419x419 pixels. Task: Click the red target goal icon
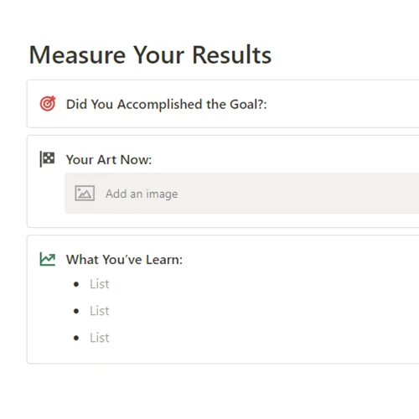pyautogui.click(x=48, y=104)
